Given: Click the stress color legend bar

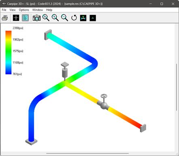Looking at the screenshot, I should (x=9, y=53).
